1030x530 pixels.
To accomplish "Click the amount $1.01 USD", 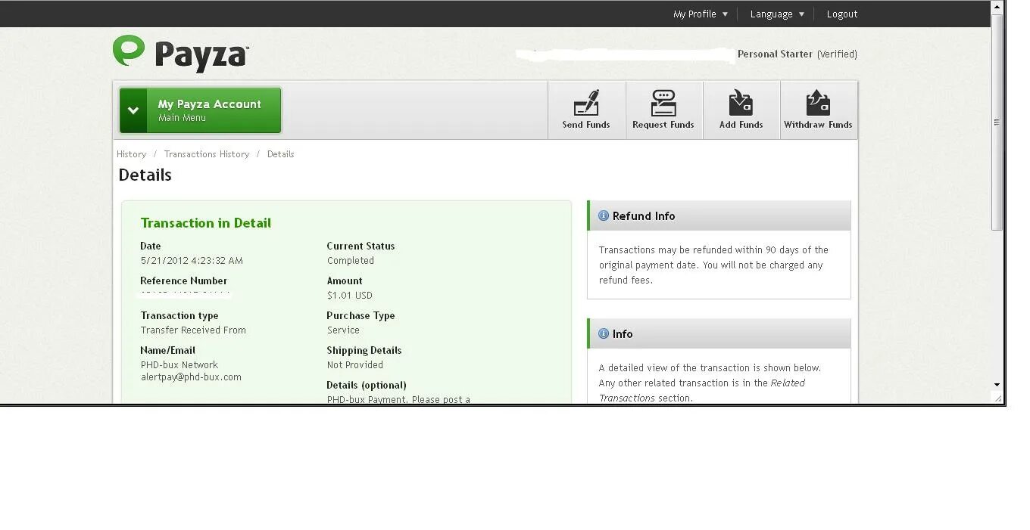I will [349, 295].
